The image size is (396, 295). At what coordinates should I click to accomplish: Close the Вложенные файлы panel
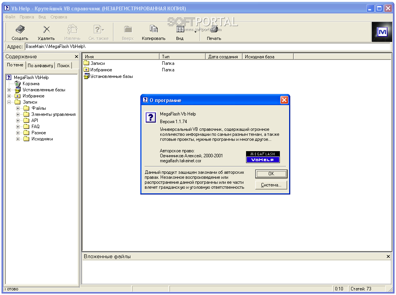click(x=388, y=257)
